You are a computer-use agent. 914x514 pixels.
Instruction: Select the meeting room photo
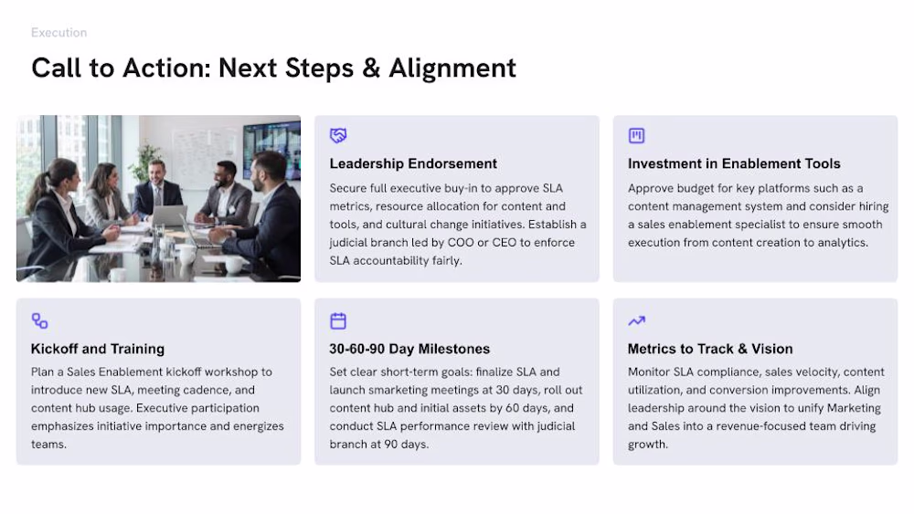pyautogui.click(x=158, y=198)
